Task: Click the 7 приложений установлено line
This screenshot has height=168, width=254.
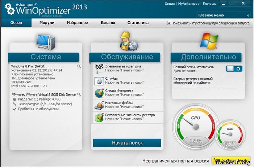Action: (x=32, y=74)
